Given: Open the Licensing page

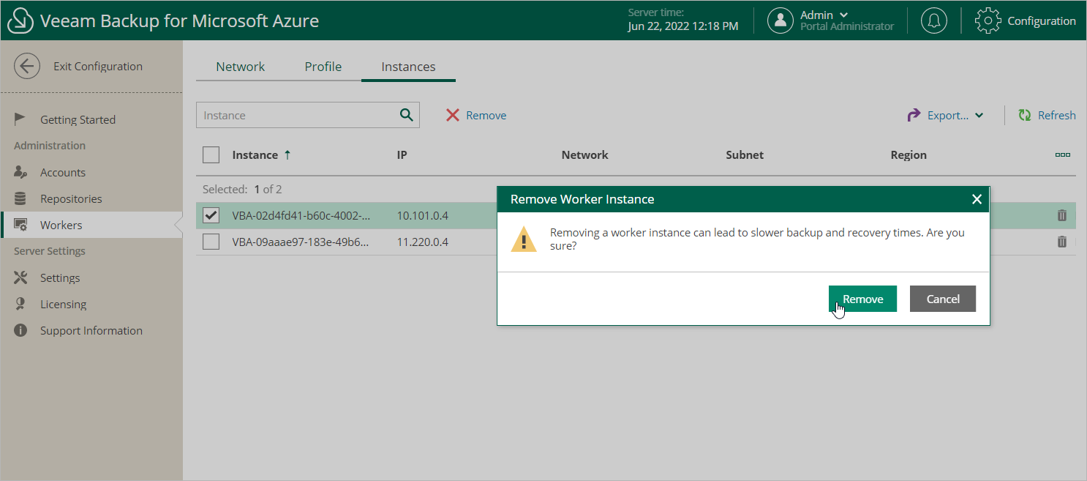Looking at the screenshot, I should [63, 304].
